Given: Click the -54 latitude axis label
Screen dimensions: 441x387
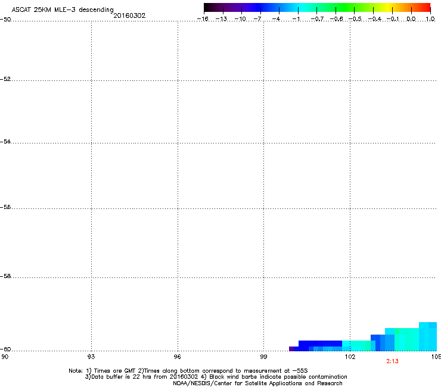Looking at the screenshot, I should coord(5,142).
